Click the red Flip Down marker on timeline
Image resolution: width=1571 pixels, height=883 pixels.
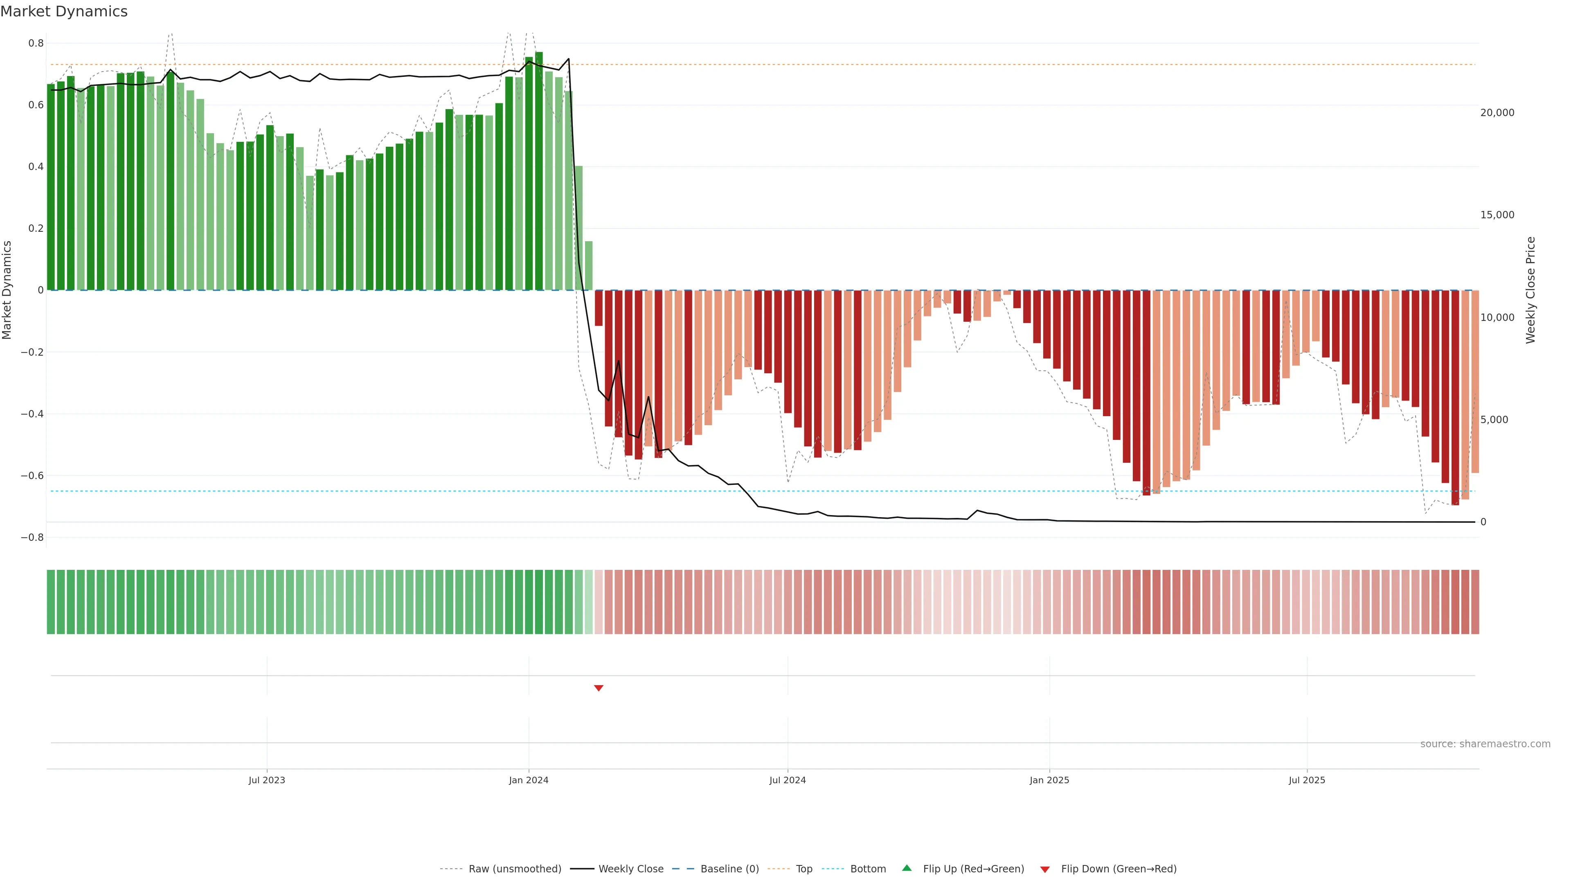598,688
